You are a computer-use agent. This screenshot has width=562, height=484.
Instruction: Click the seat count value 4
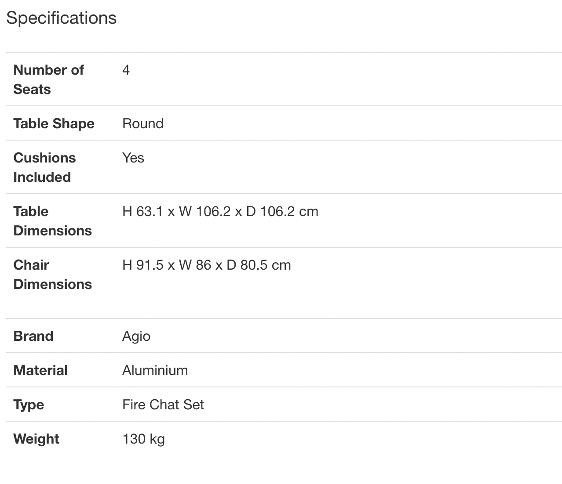pyautogui.click(x=126, y=70)
